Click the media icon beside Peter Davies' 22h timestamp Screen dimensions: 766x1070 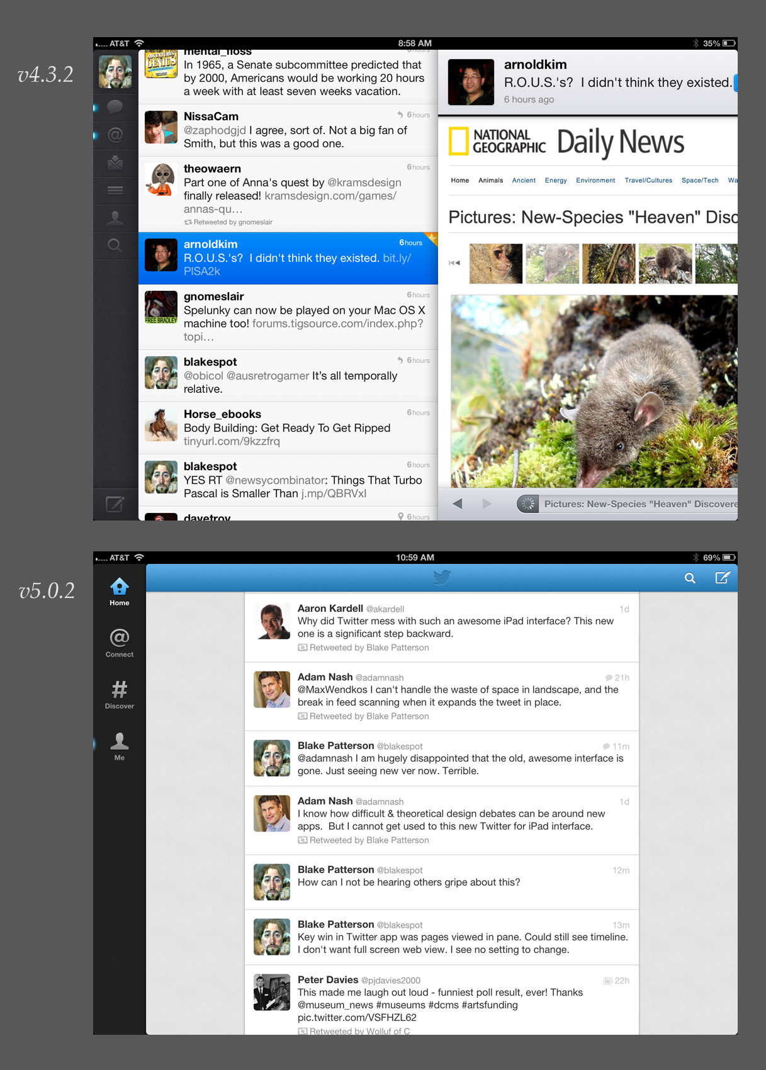pos(608,981)
